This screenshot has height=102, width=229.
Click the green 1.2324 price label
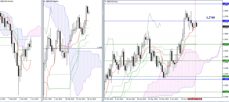pos(226,76)
